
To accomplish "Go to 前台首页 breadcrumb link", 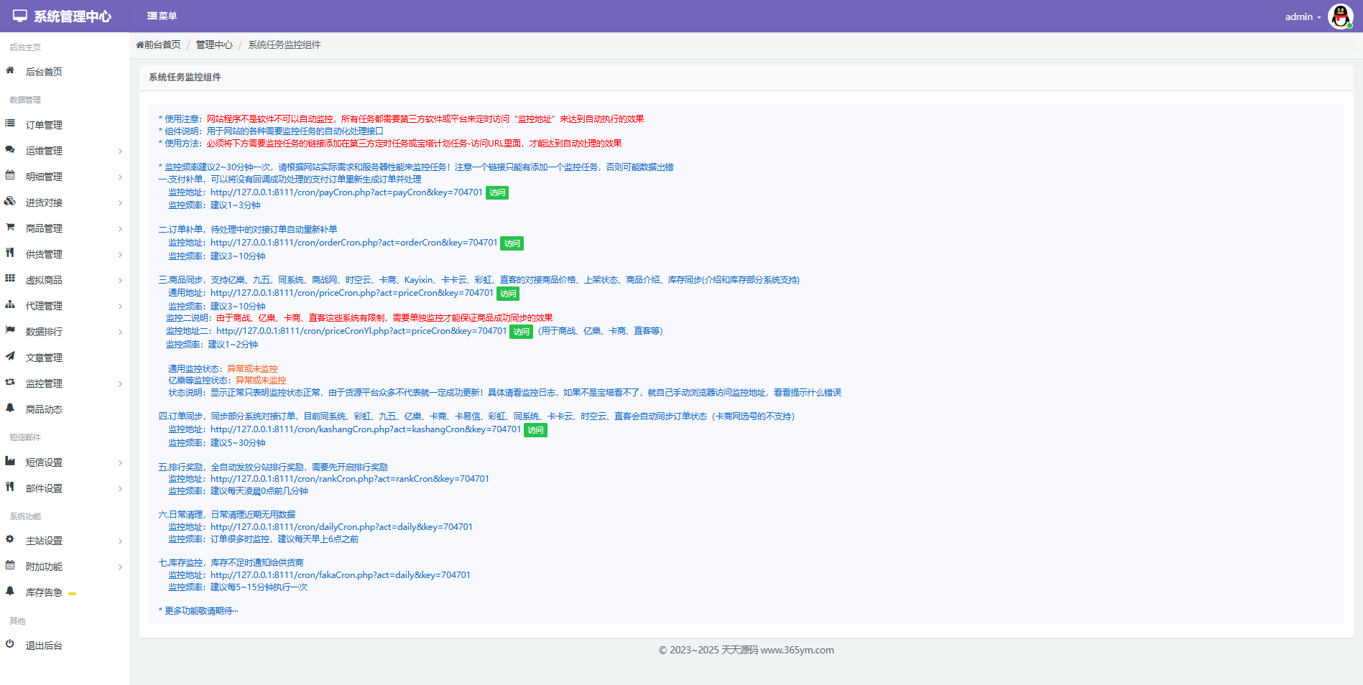I will point(159,45).
